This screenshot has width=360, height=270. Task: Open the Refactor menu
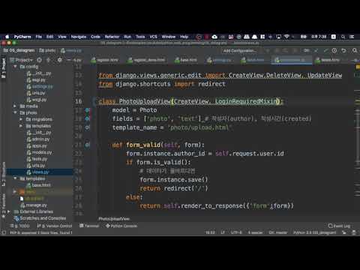pyautogui.click(x=112, y=37)
